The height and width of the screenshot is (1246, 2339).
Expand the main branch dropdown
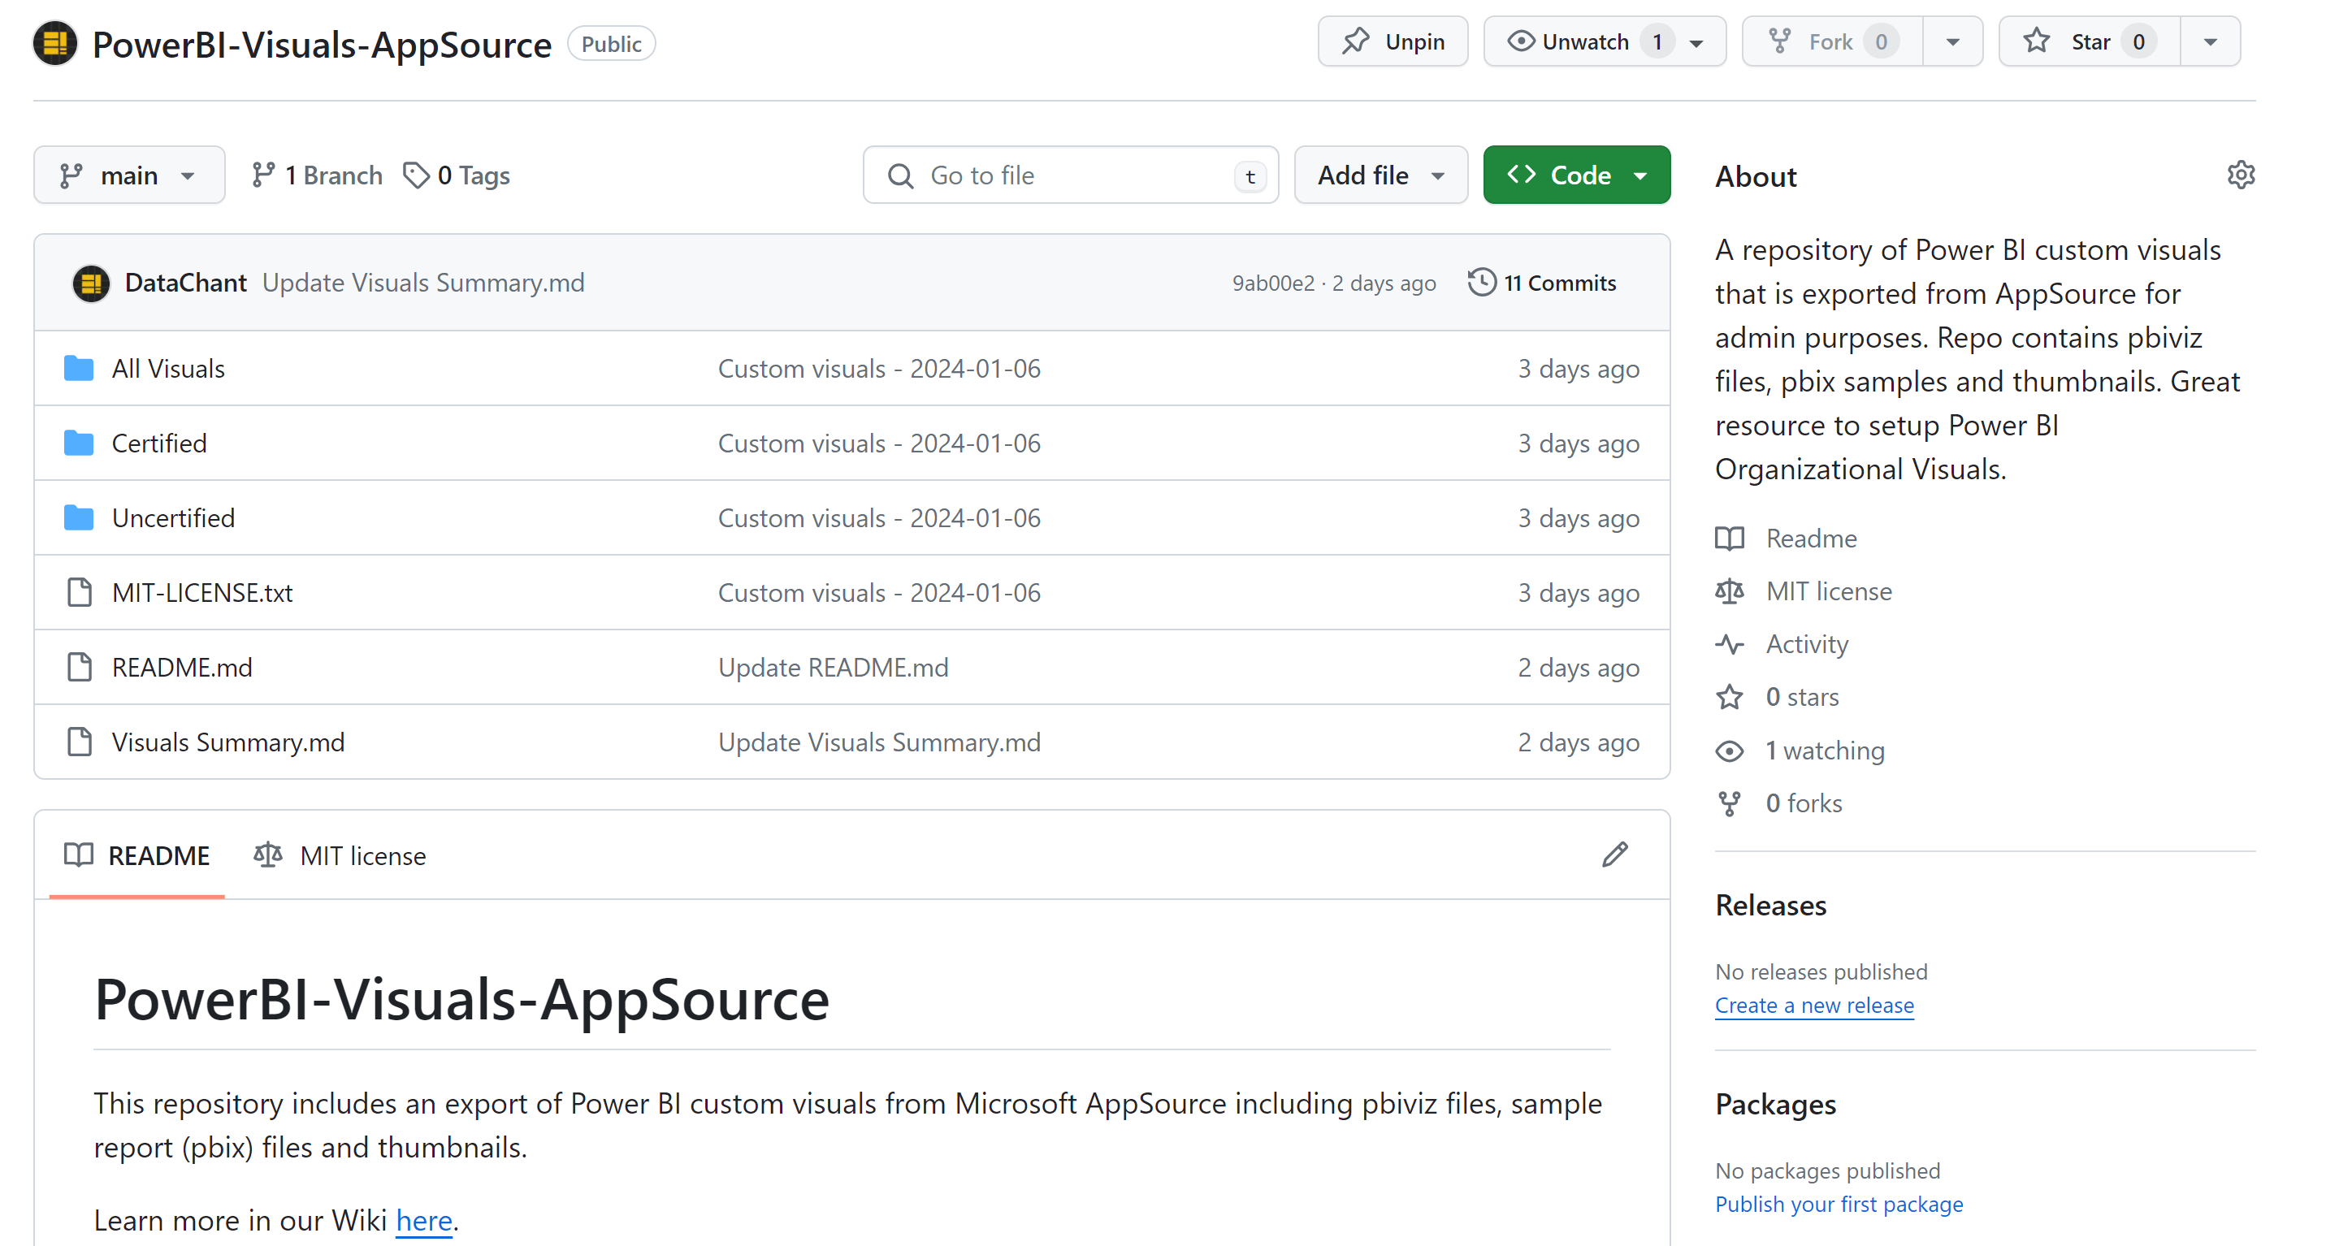tap(129, 175)
